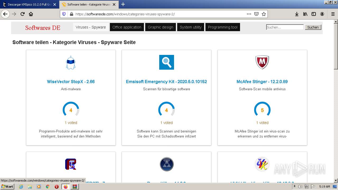Viewport: 338px width, 190px height.
Task: Toggle the Firefox sidebar view
Action: click(314, 14)
